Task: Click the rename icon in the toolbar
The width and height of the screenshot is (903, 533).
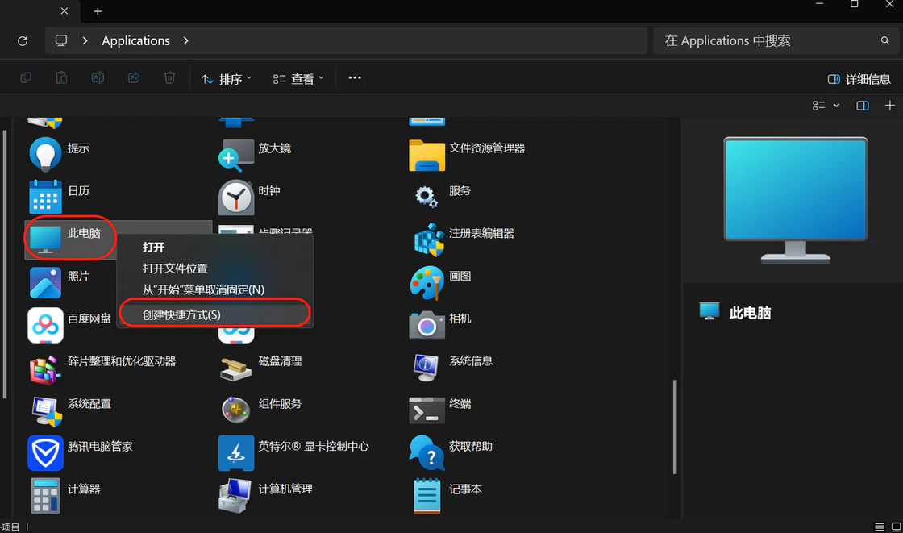Action: tap(98, 77)
